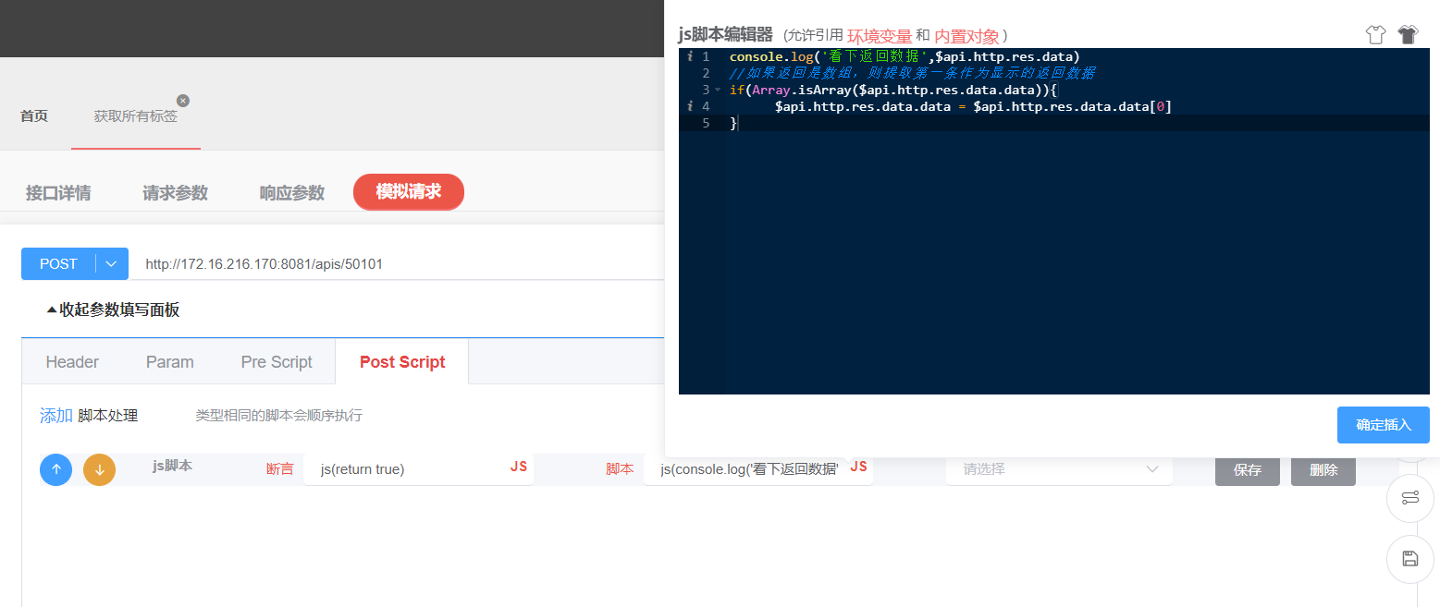The image size is (1440, 607).
Task: Click the 断言 js(return true) input
Action: click(418, 469)
